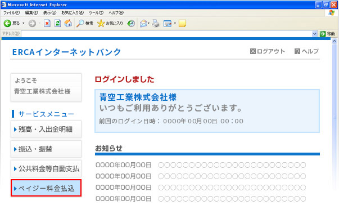Open the Mail envelope icon
Screen dimensions: 339x214
tap(143, 23)
